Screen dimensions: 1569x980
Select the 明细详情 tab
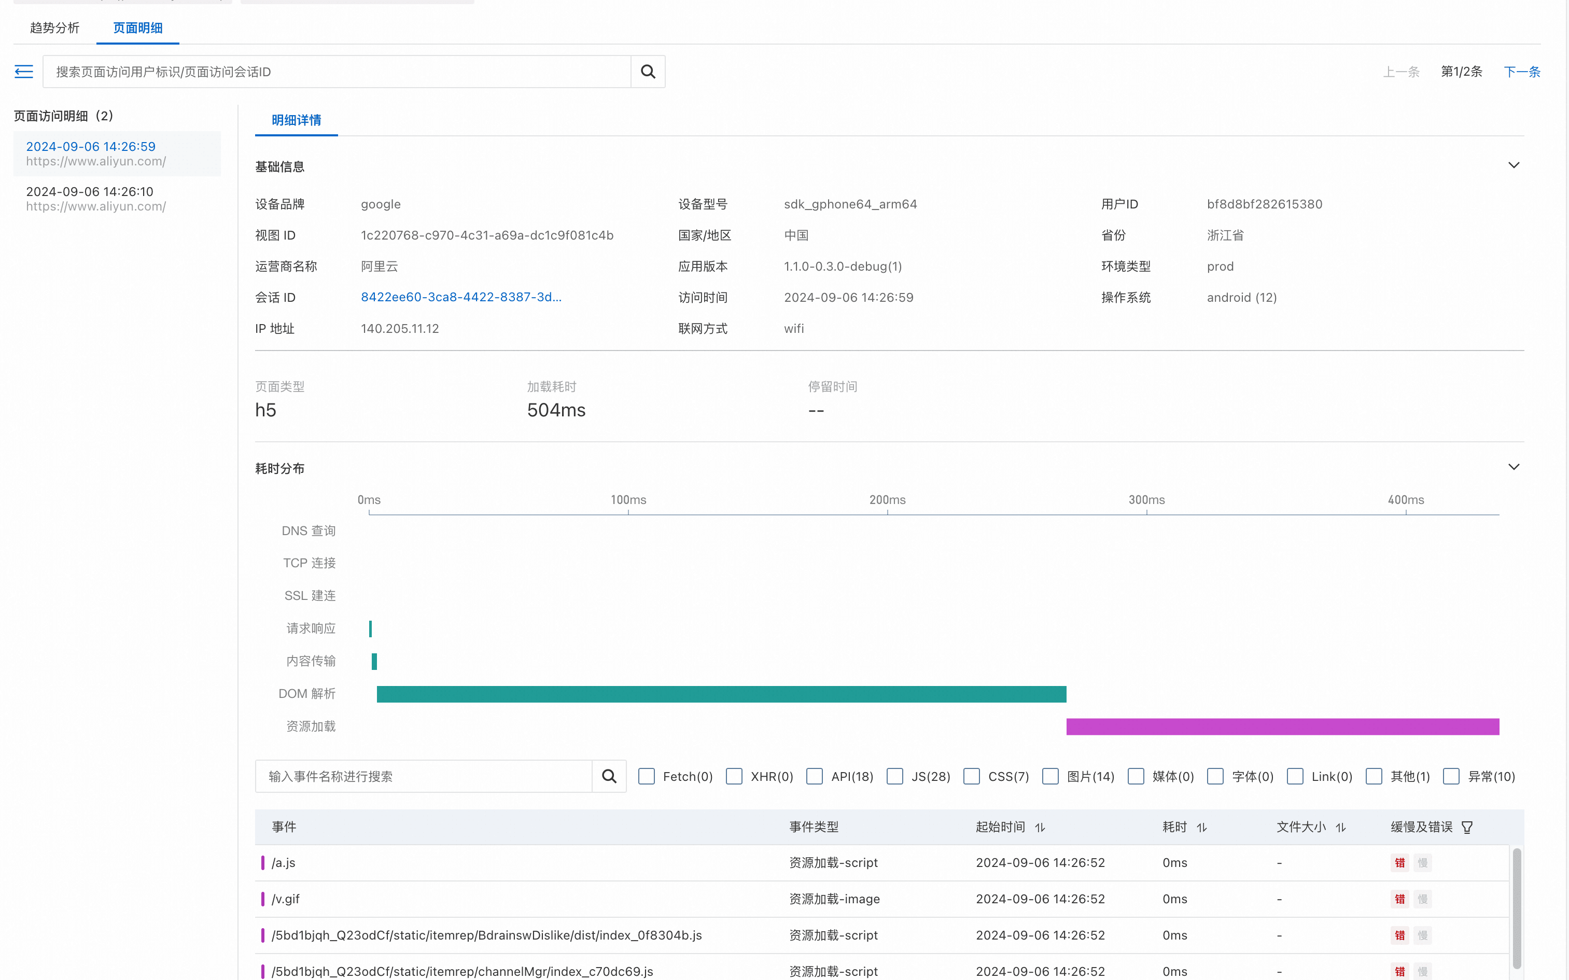(x=296, y=120)
